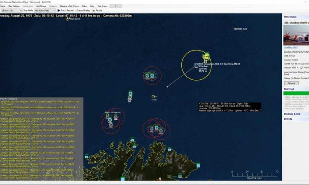Select the facility icon left of the distance scale
This screenshot has width=309, height=185.
[x=180, y=176]
